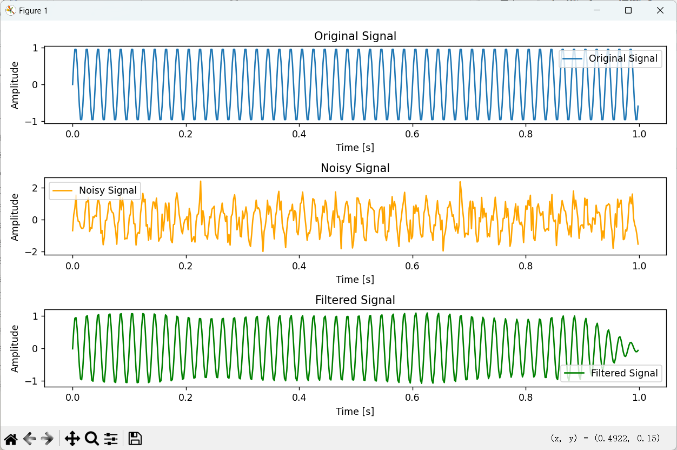Click "Time [s]" label under the Original Signal plot
The width and height of the screenshot is (677, 450).
(355, 148)
